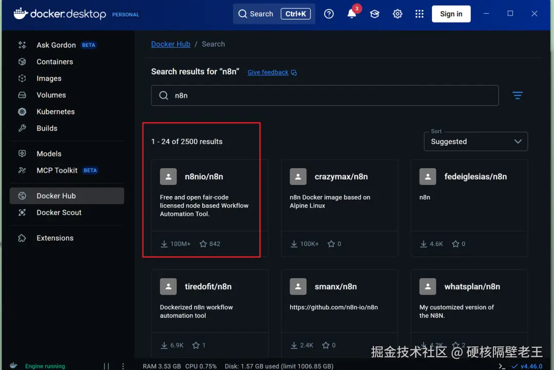
Task: Click the Extensions puzzle icon
Action: point(22,238)
